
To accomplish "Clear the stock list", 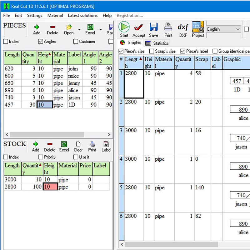I will [78, 144].
